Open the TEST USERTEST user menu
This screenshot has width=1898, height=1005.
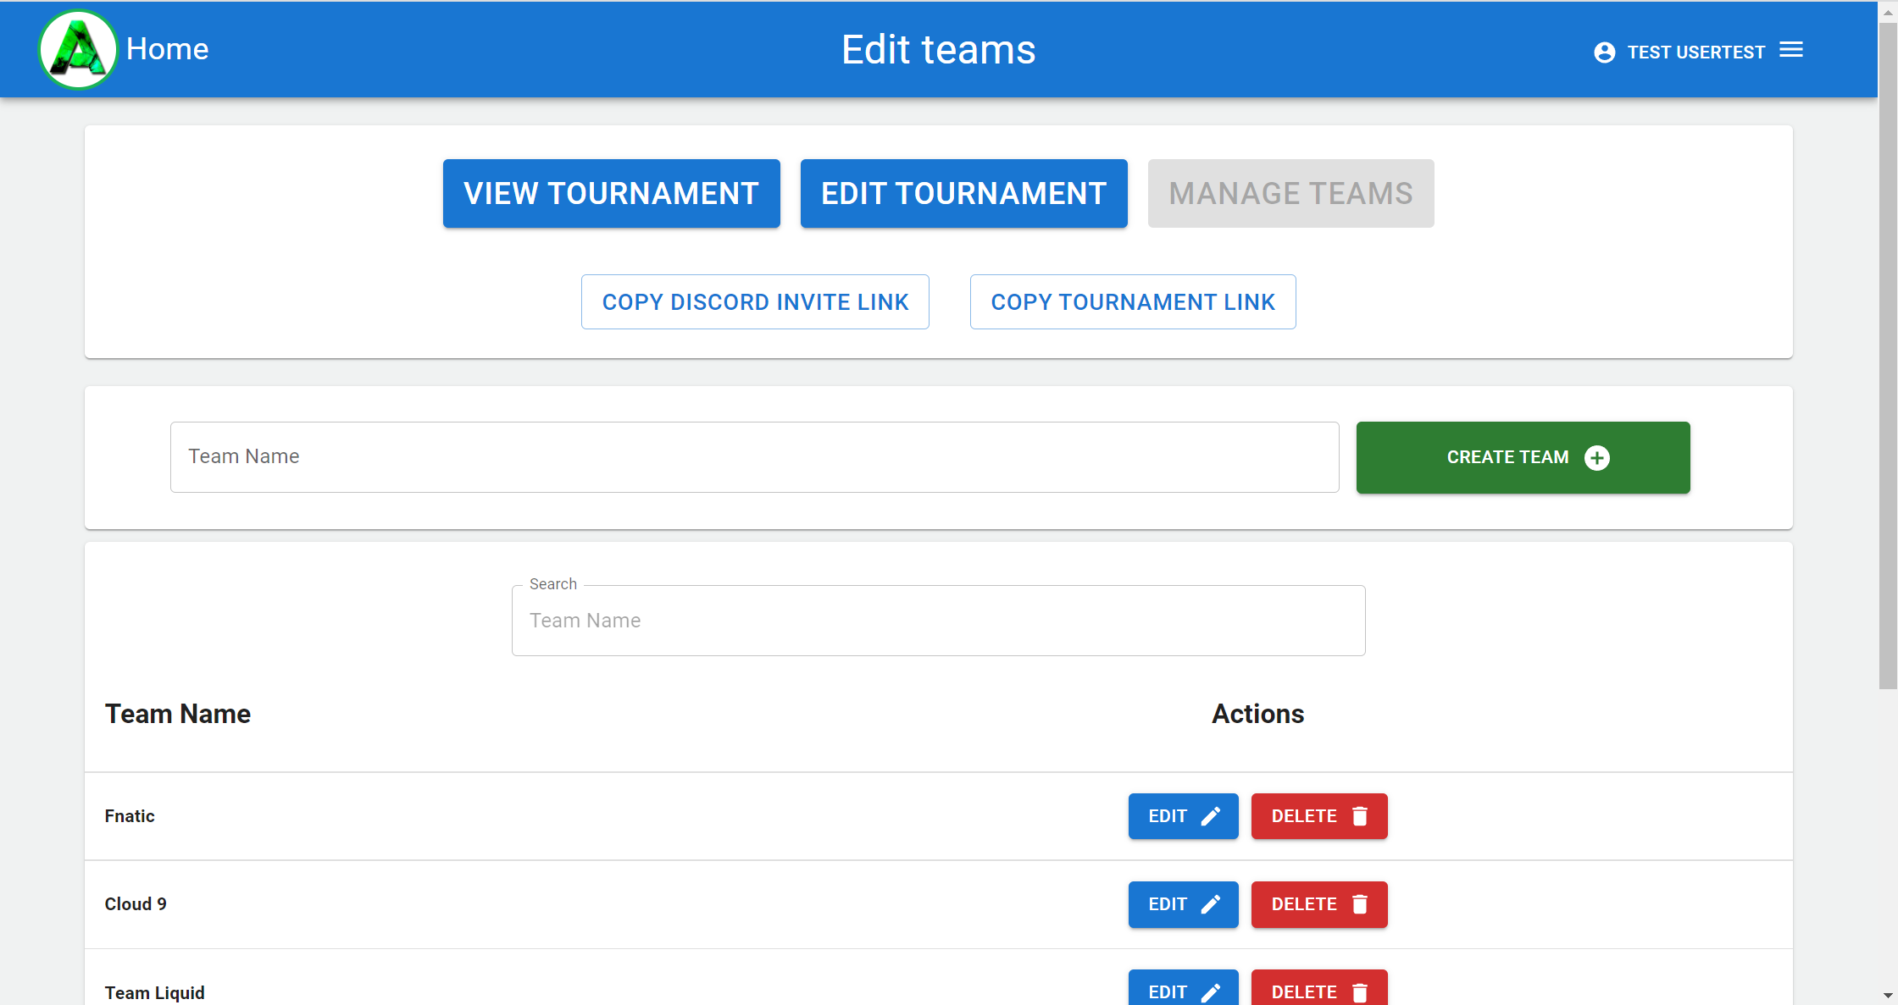(x=1695, y=52)
